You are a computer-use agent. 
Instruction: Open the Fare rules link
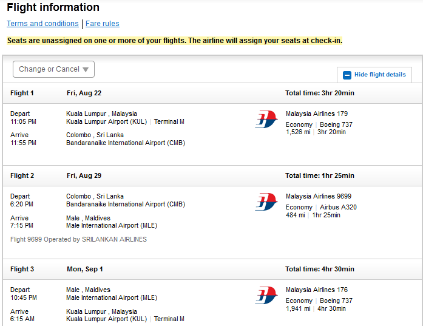pos(102,24)
